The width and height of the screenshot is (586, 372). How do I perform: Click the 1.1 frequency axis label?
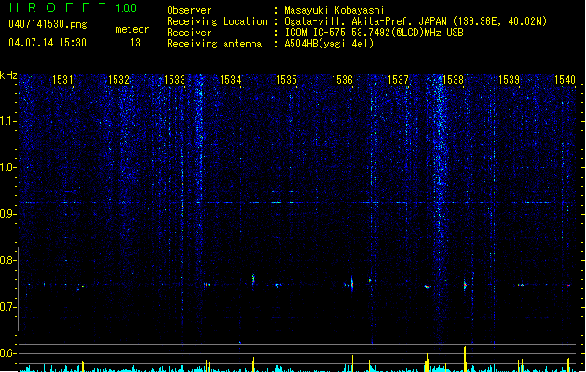click(7, 121)
